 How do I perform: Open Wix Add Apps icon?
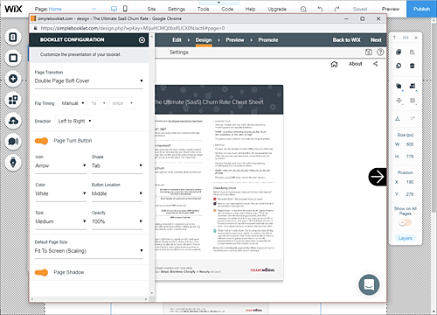pyautogui.click(x=13, y=100)
